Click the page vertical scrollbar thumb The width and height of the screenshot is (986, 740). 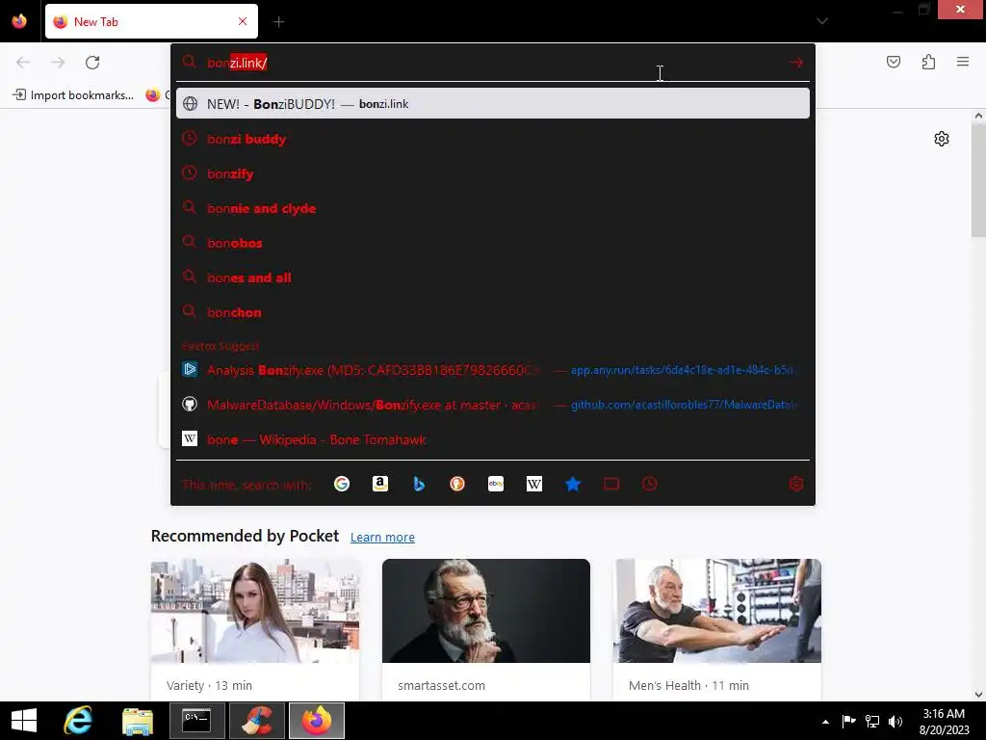(x=978, y=179)
